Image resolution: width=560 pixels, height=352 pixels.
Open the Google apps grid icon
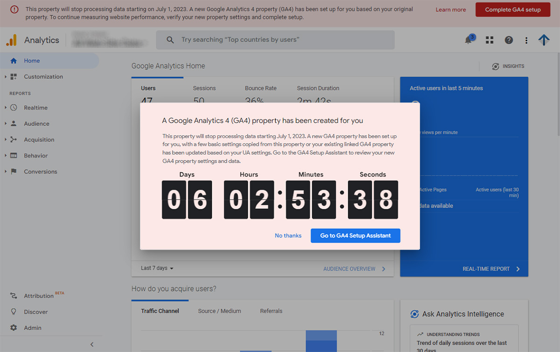(489, 40)
